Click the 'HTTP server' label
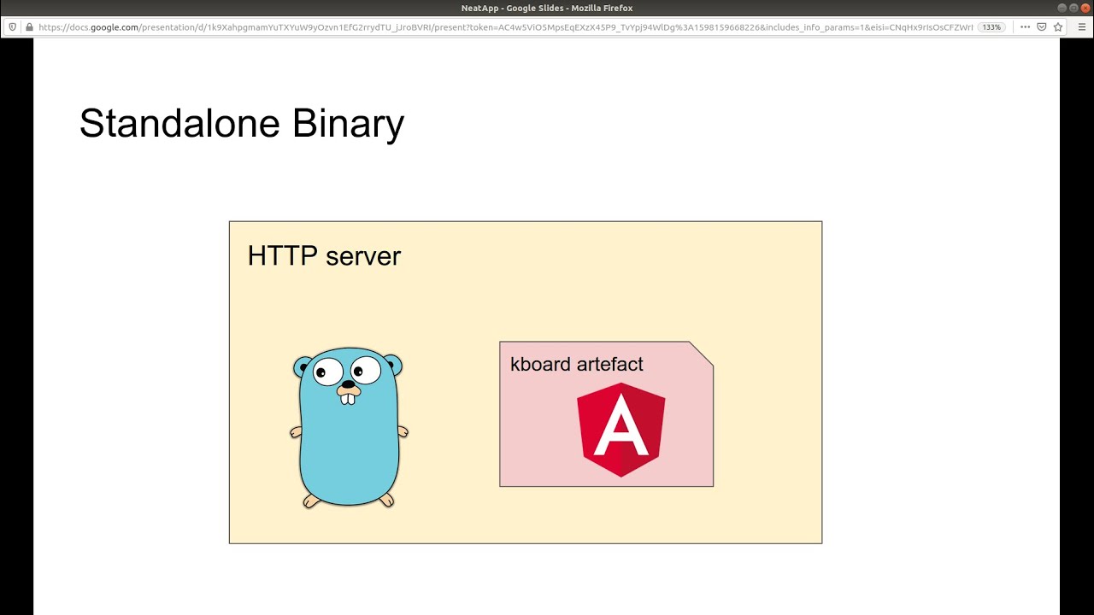The height and width of the screenshot is (615, 1094). coord(324,255)
